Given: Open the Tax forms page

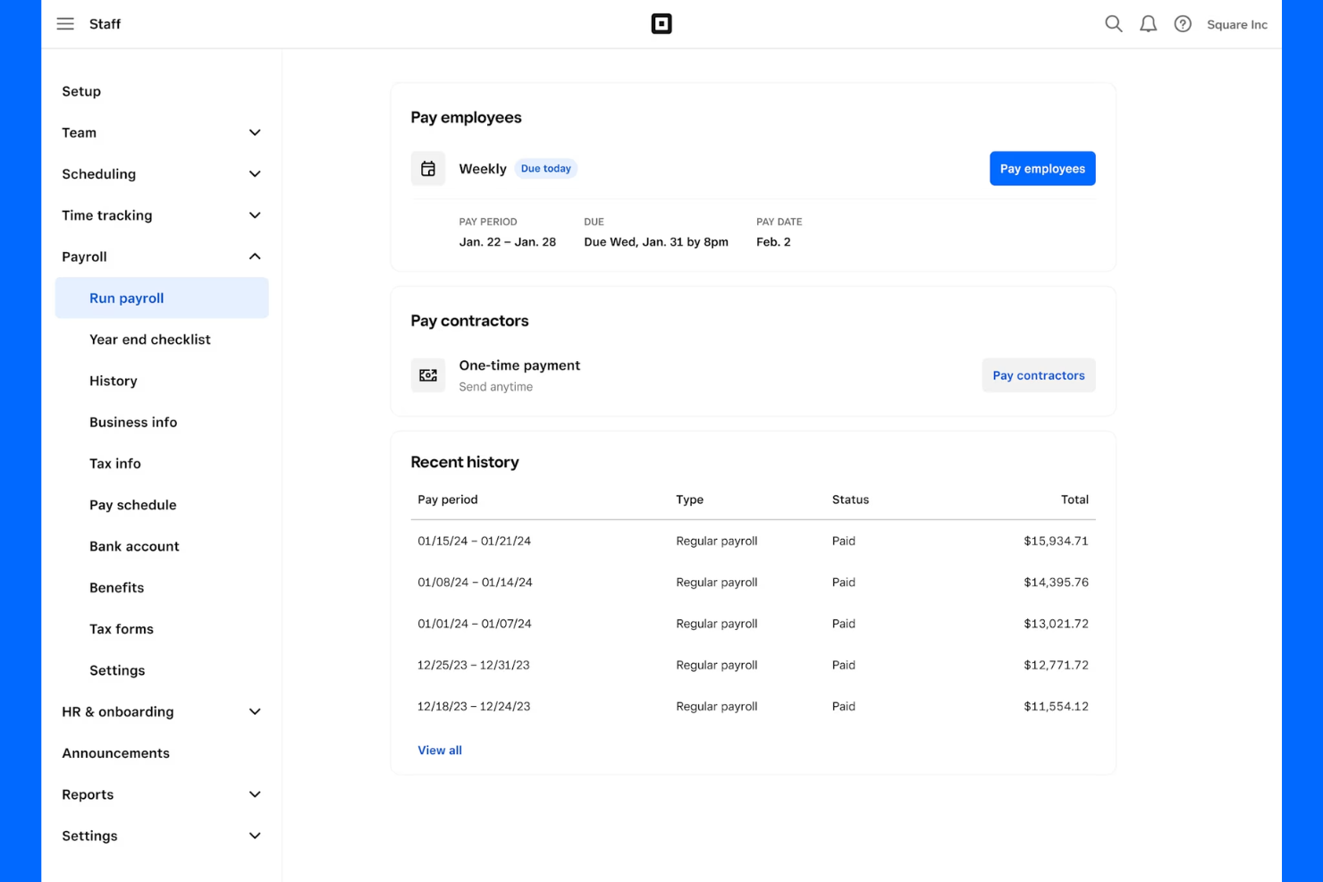Looking at the screenshot, I should click(121, 628).
